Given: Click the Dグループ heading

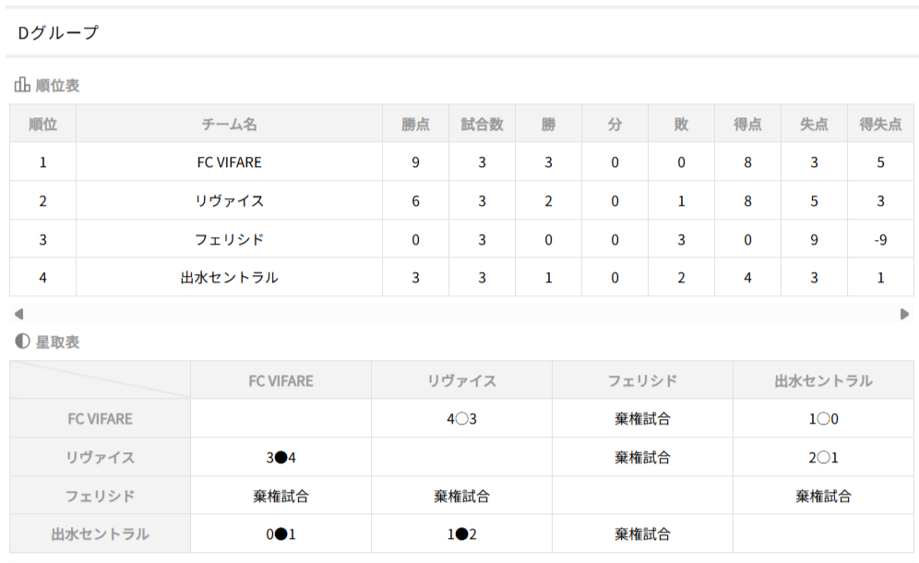Looking at the screenshot, I should 57,32.
